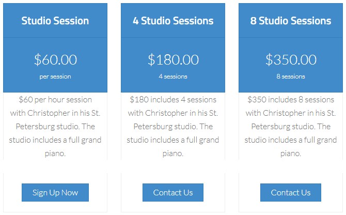Viewport: 346px width, 215px height.
Task: Click Contact Us under 4 Studio Sessions
Action: coord(173,192)
